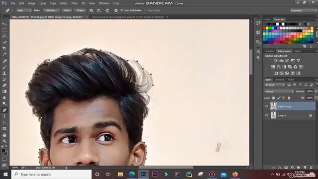Switch to the Paths tab
This screenshot has height=179, width=318.
click(291, 80)
